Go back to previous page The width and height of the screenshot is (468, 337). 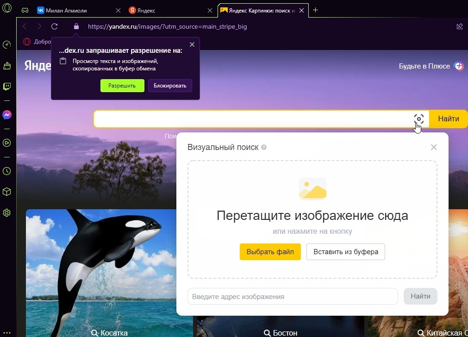[25, 26]
